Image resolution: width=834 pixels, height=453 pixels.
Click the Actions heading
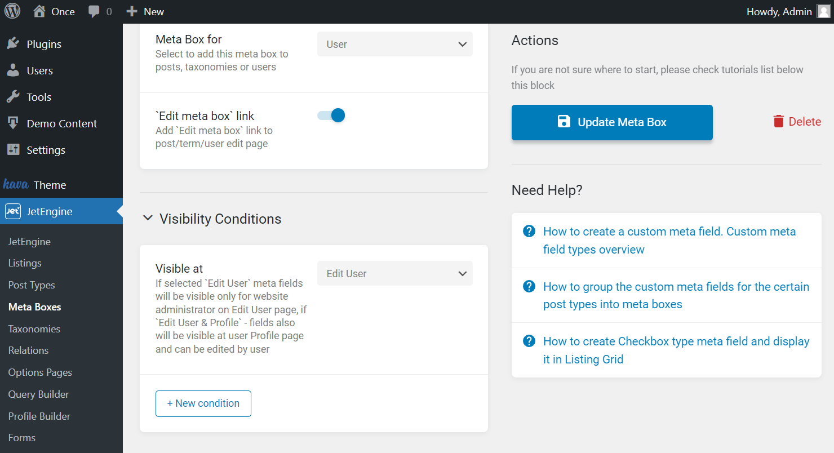click(x=535, y=40)
